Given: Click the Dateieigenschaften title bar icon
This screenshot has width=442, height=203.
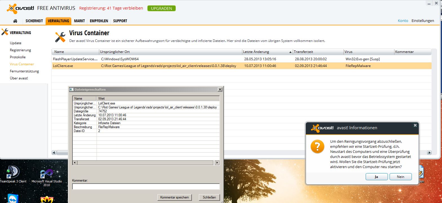Looking at the screenshot, I should (x=72, y=89).
